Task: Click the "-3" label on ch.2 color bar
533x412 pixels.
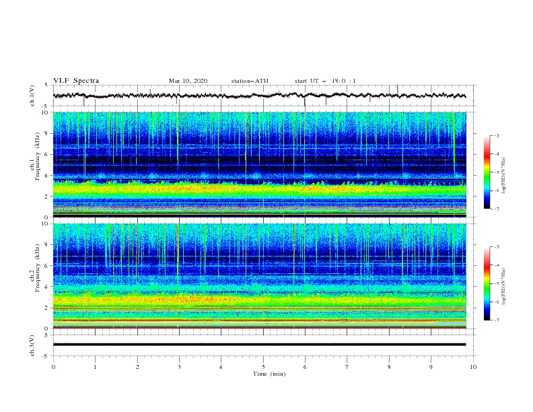Action: [x=496, y=247]
